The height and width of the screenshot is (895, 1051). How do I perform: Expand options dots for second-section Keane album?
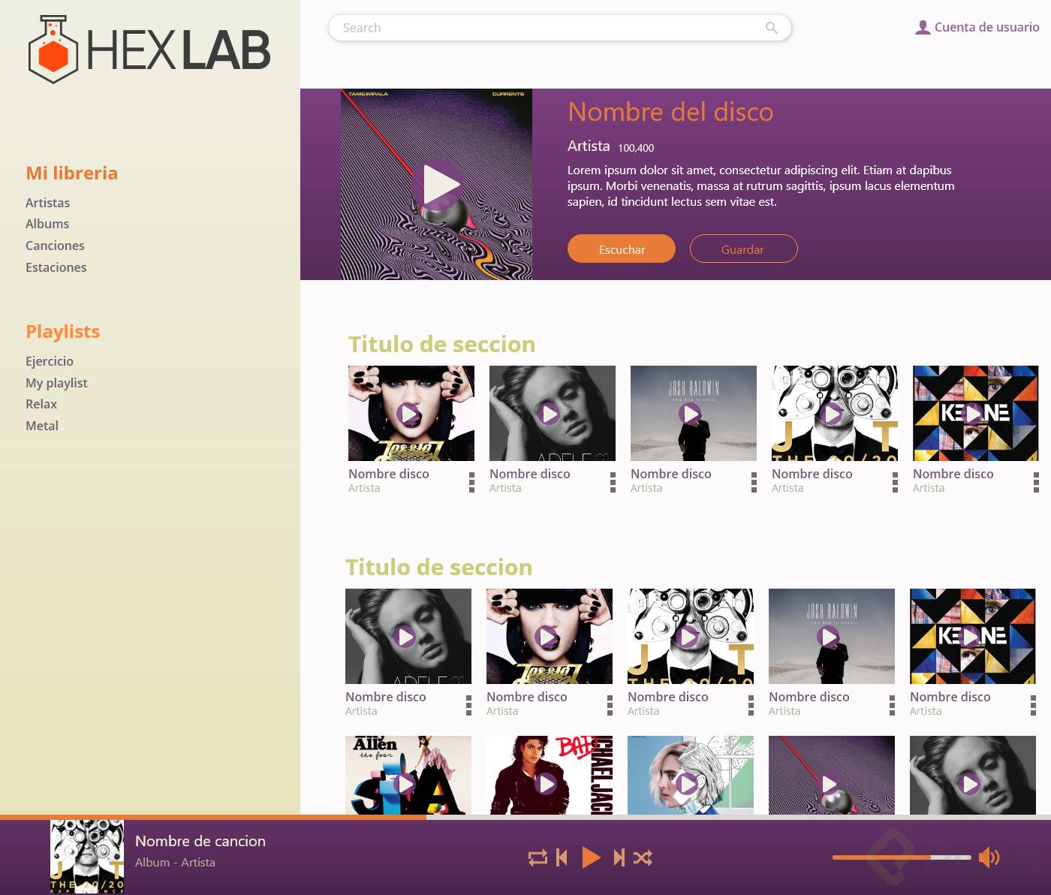click(x=1033, y=705)
